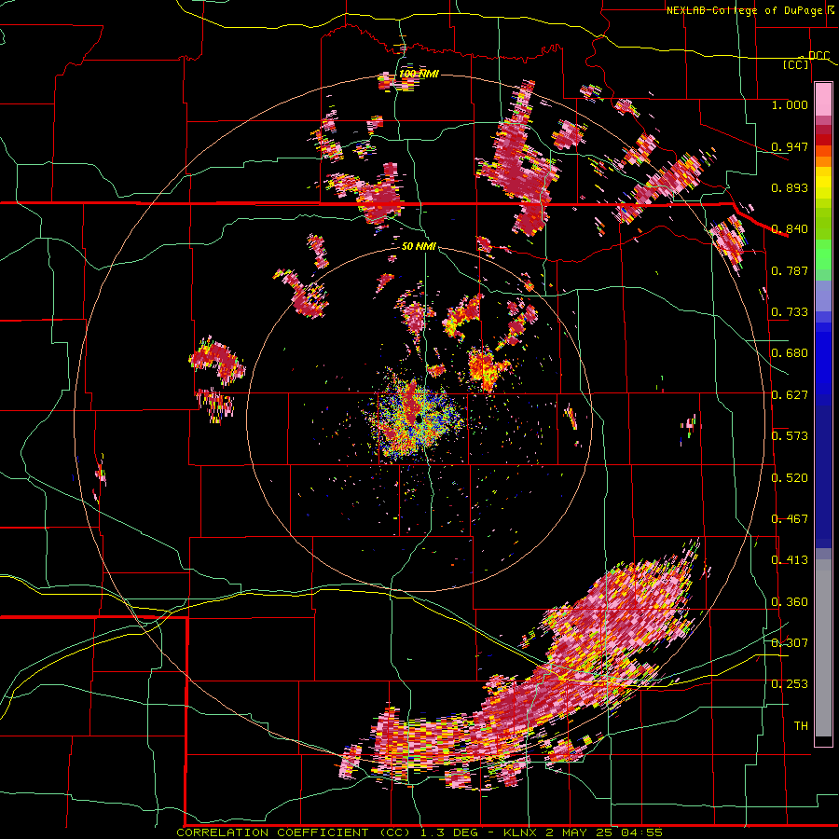839x839 pixels.
Task: Select the 0.573 scale value
Action: pyautogui.click(x=790, y=436)
